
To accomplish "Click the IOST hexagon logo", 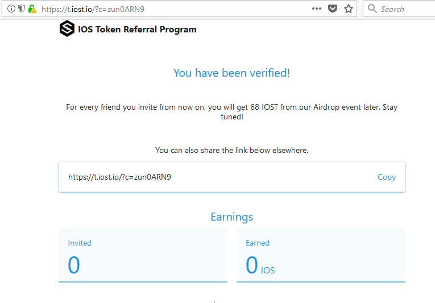I will click(67, 28).
